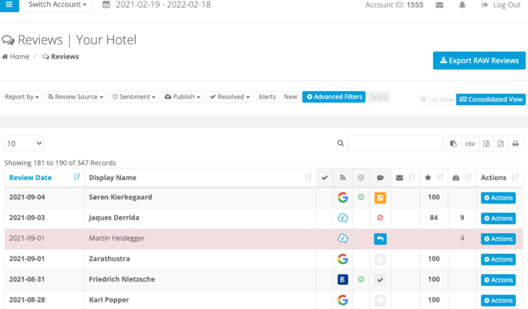Click greyed response icon for Karl Popper
The height and width of the screenshot is (309, 528).
pyautogui.click(x=380, y=300)
